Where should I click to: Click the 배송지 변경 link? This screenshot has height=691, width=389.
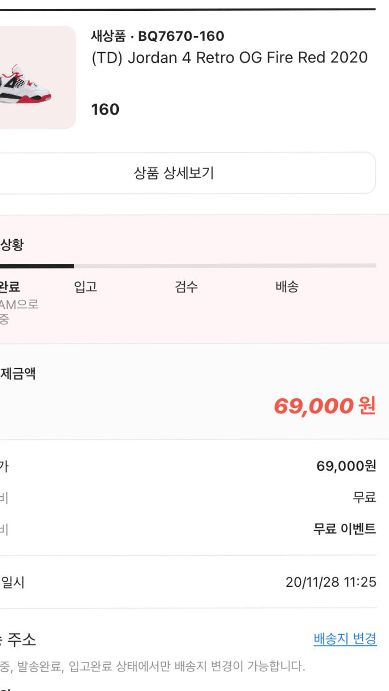point(345,639)
